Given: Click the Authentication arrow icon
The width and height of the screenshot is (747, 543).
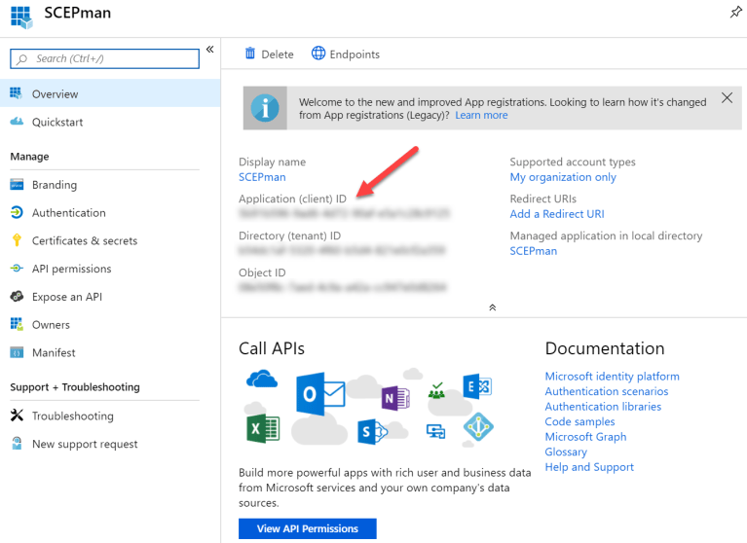Looking at the screenshot, I should pyautogui.click(x=17, y=212).
